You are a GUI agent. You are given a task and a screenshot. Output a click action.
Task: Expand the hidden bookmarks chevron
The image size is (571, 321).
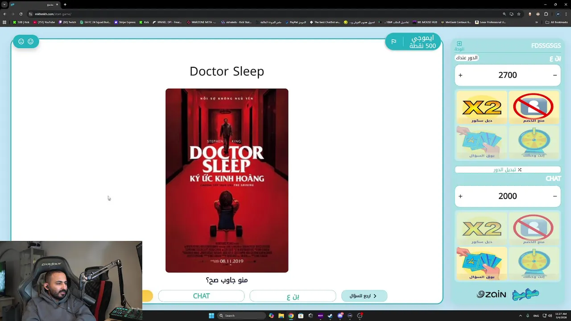click(x=537, y=22)
